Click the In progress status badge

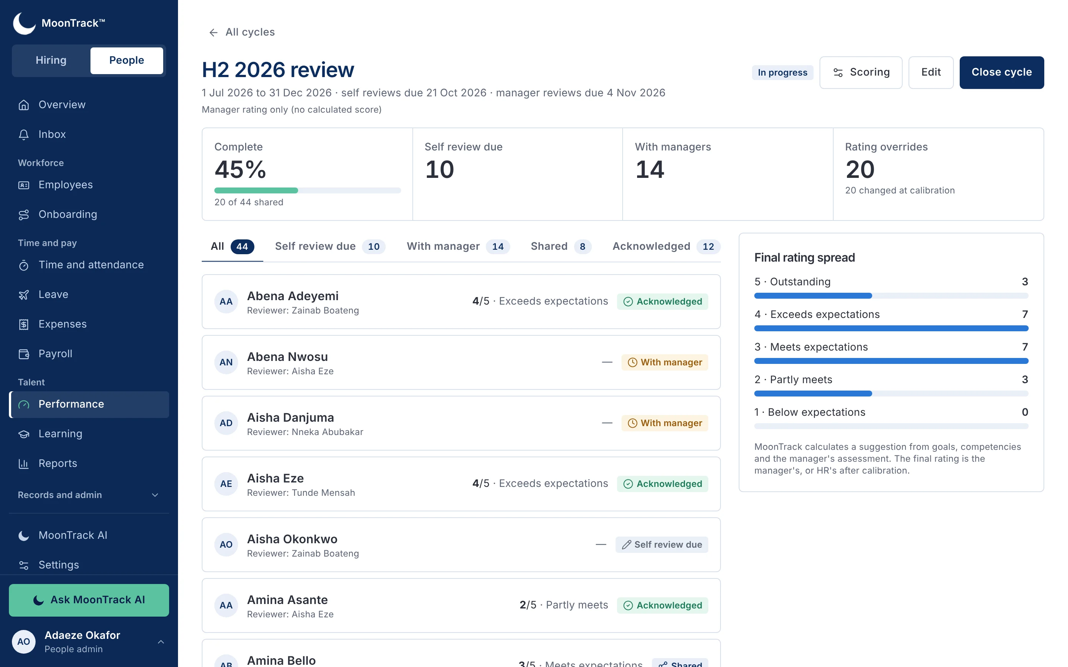(x=782, y=73)
